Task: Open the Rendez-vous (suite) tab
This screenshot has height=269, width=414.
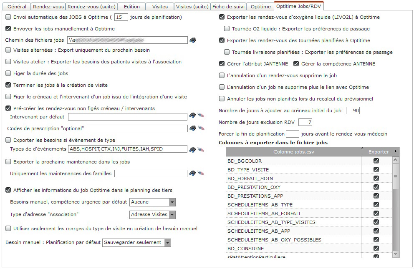Action: [91, 7]
